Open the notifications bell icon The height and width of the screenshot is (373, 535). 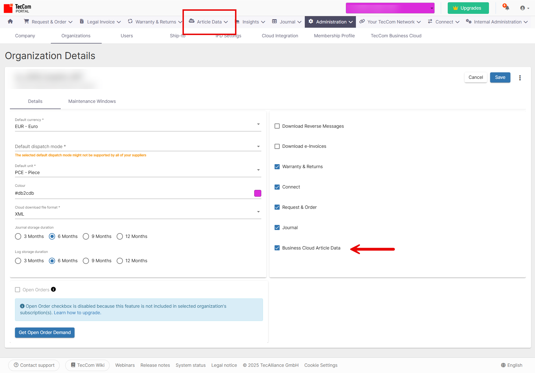[x=507, y=8]
